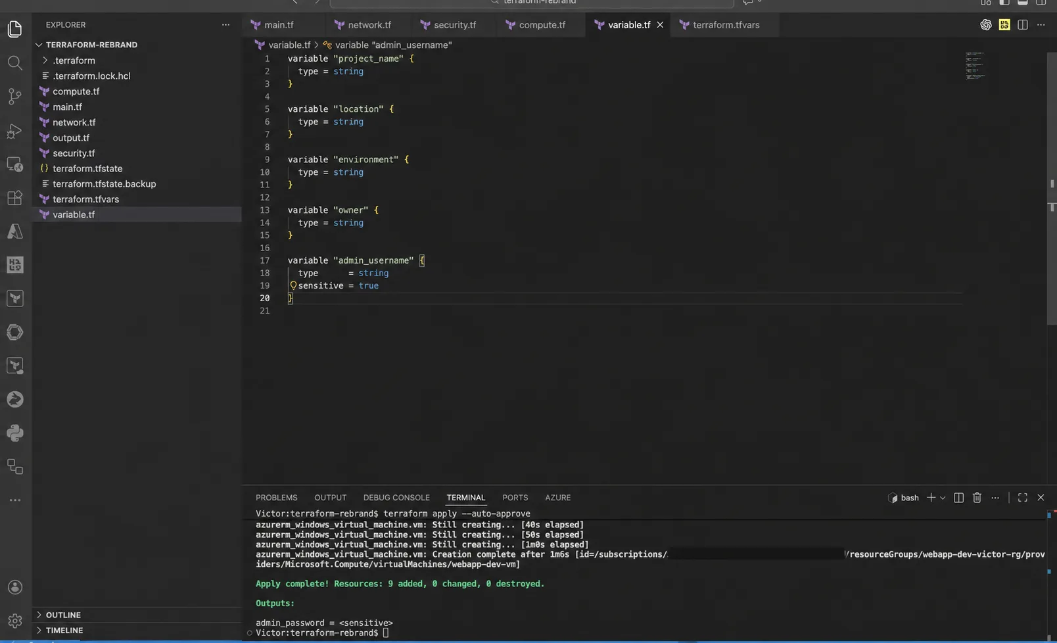Switch to the security.tf tab
The image size is (1057, 643).
click(x=455, y=25)
